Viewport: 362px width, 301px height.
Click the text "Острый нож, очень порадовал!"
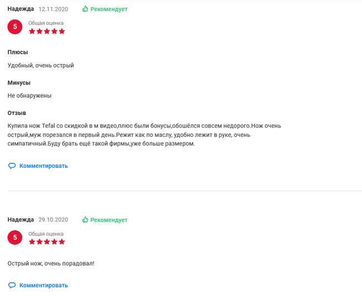51,263
